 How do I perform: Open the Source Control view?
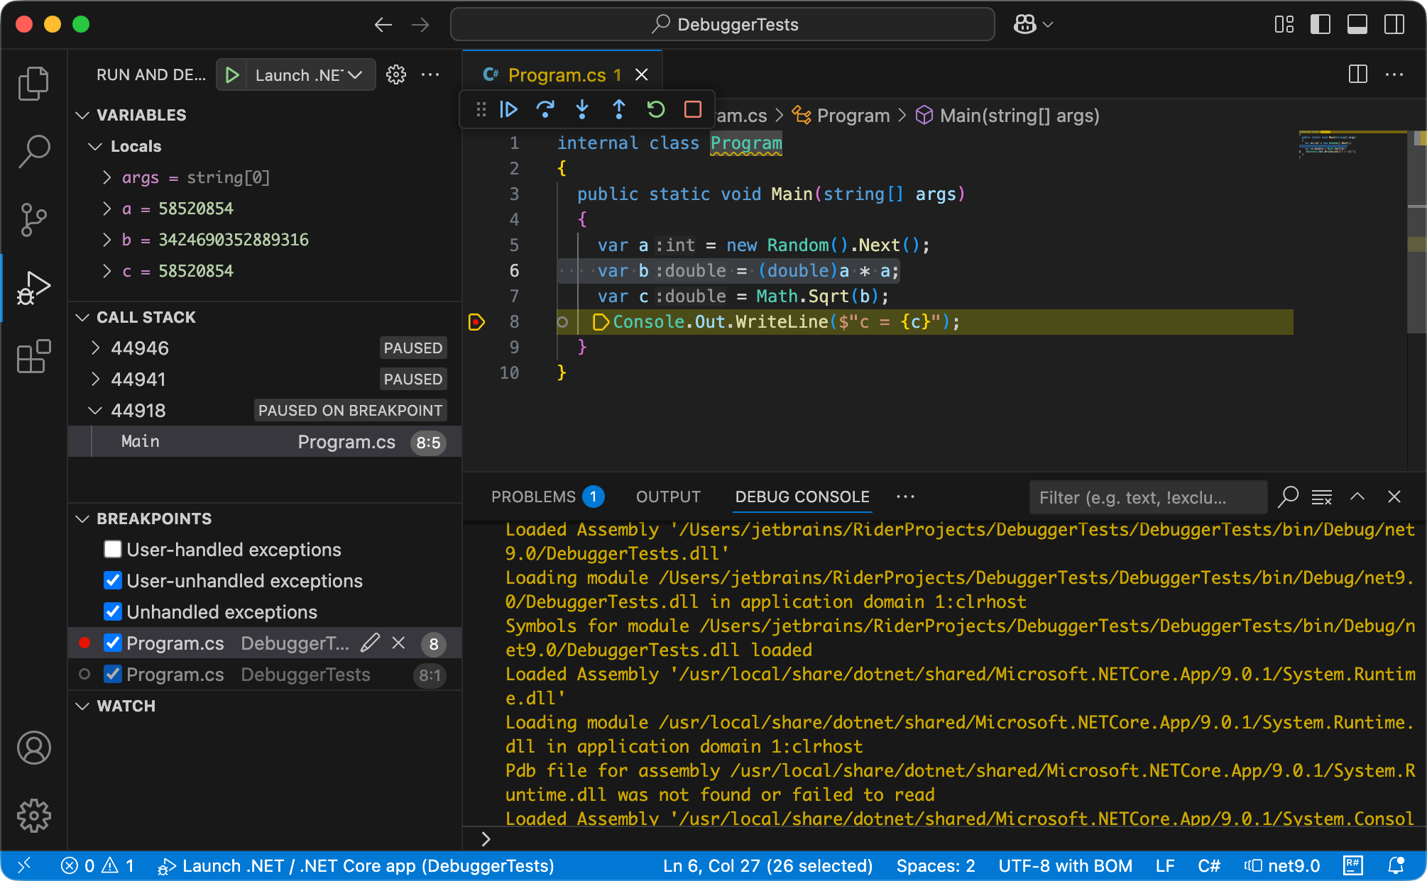33,220
